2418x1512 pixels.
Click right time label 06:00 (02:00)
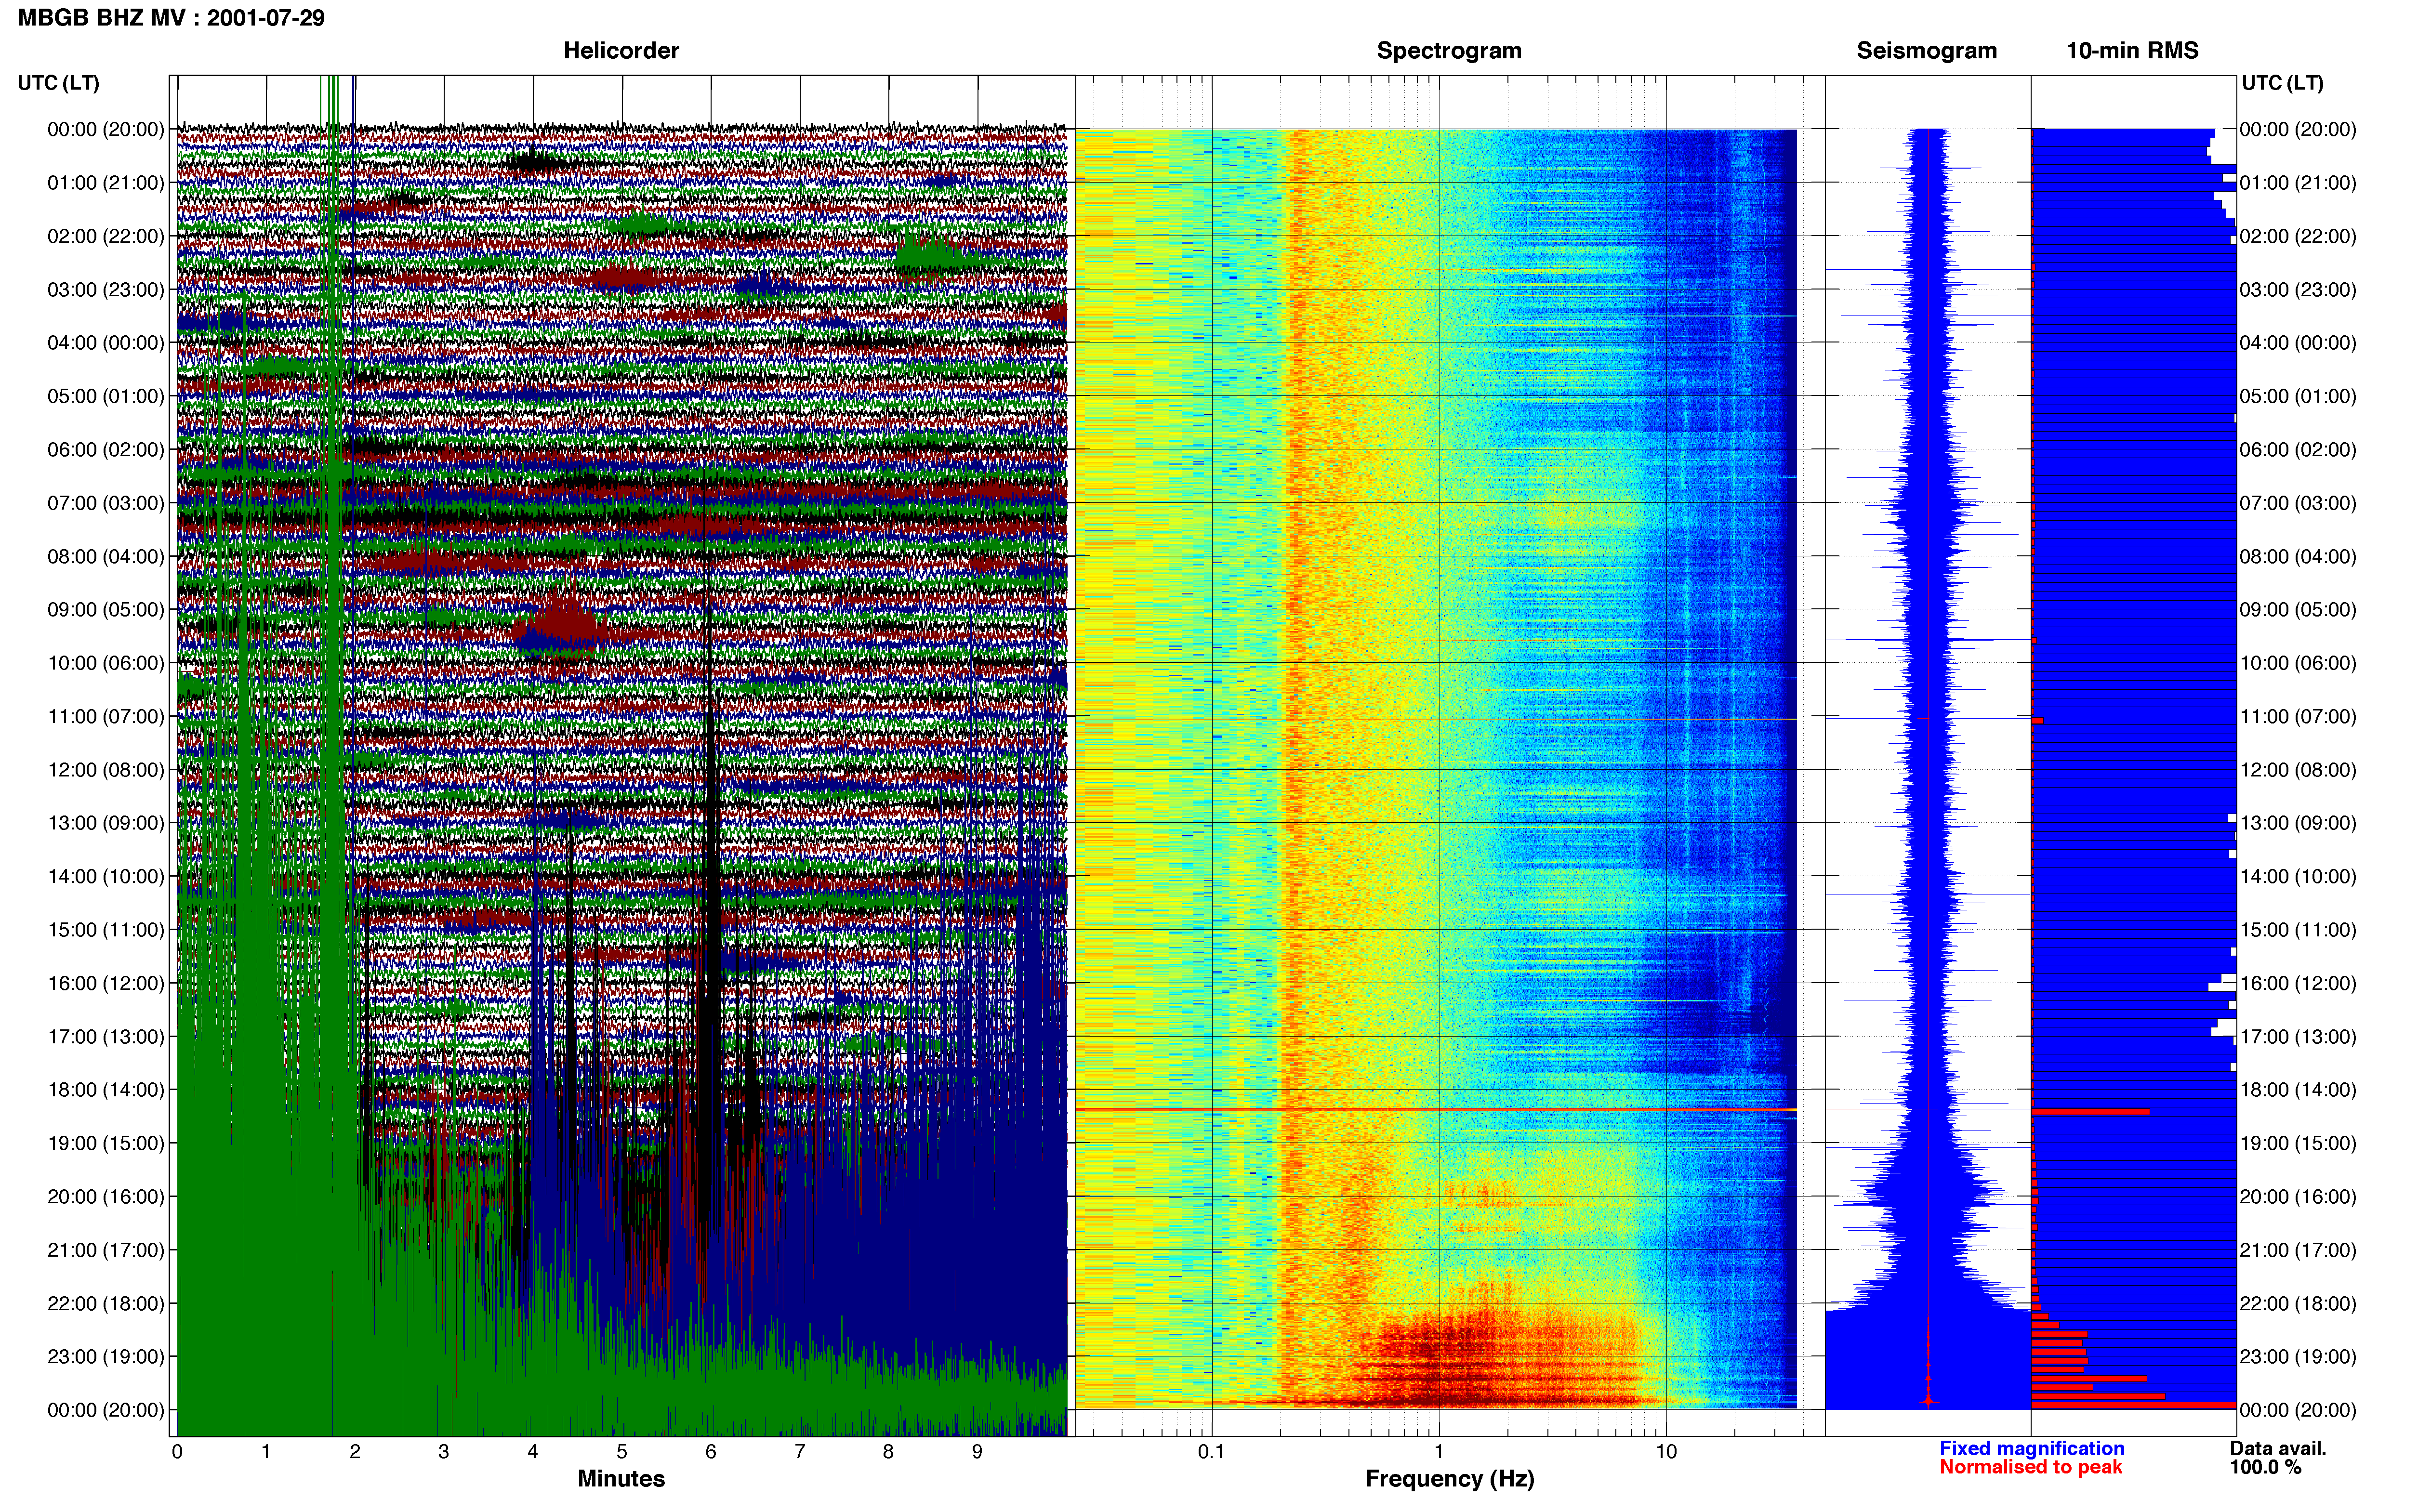click(x=2298, y=450)
